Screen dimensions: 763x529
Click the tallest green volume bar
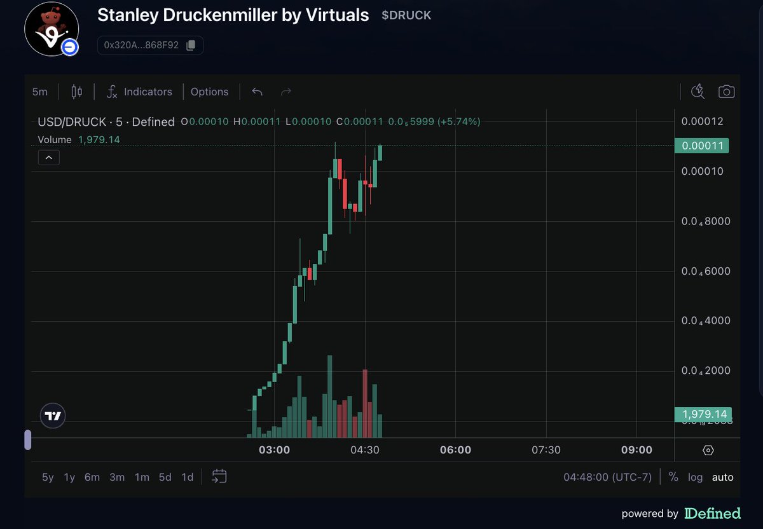click(330, 397)
